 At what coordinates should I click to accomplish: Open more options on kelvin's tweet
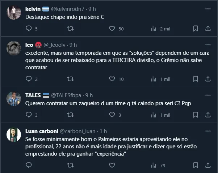(x=208, y=8)
